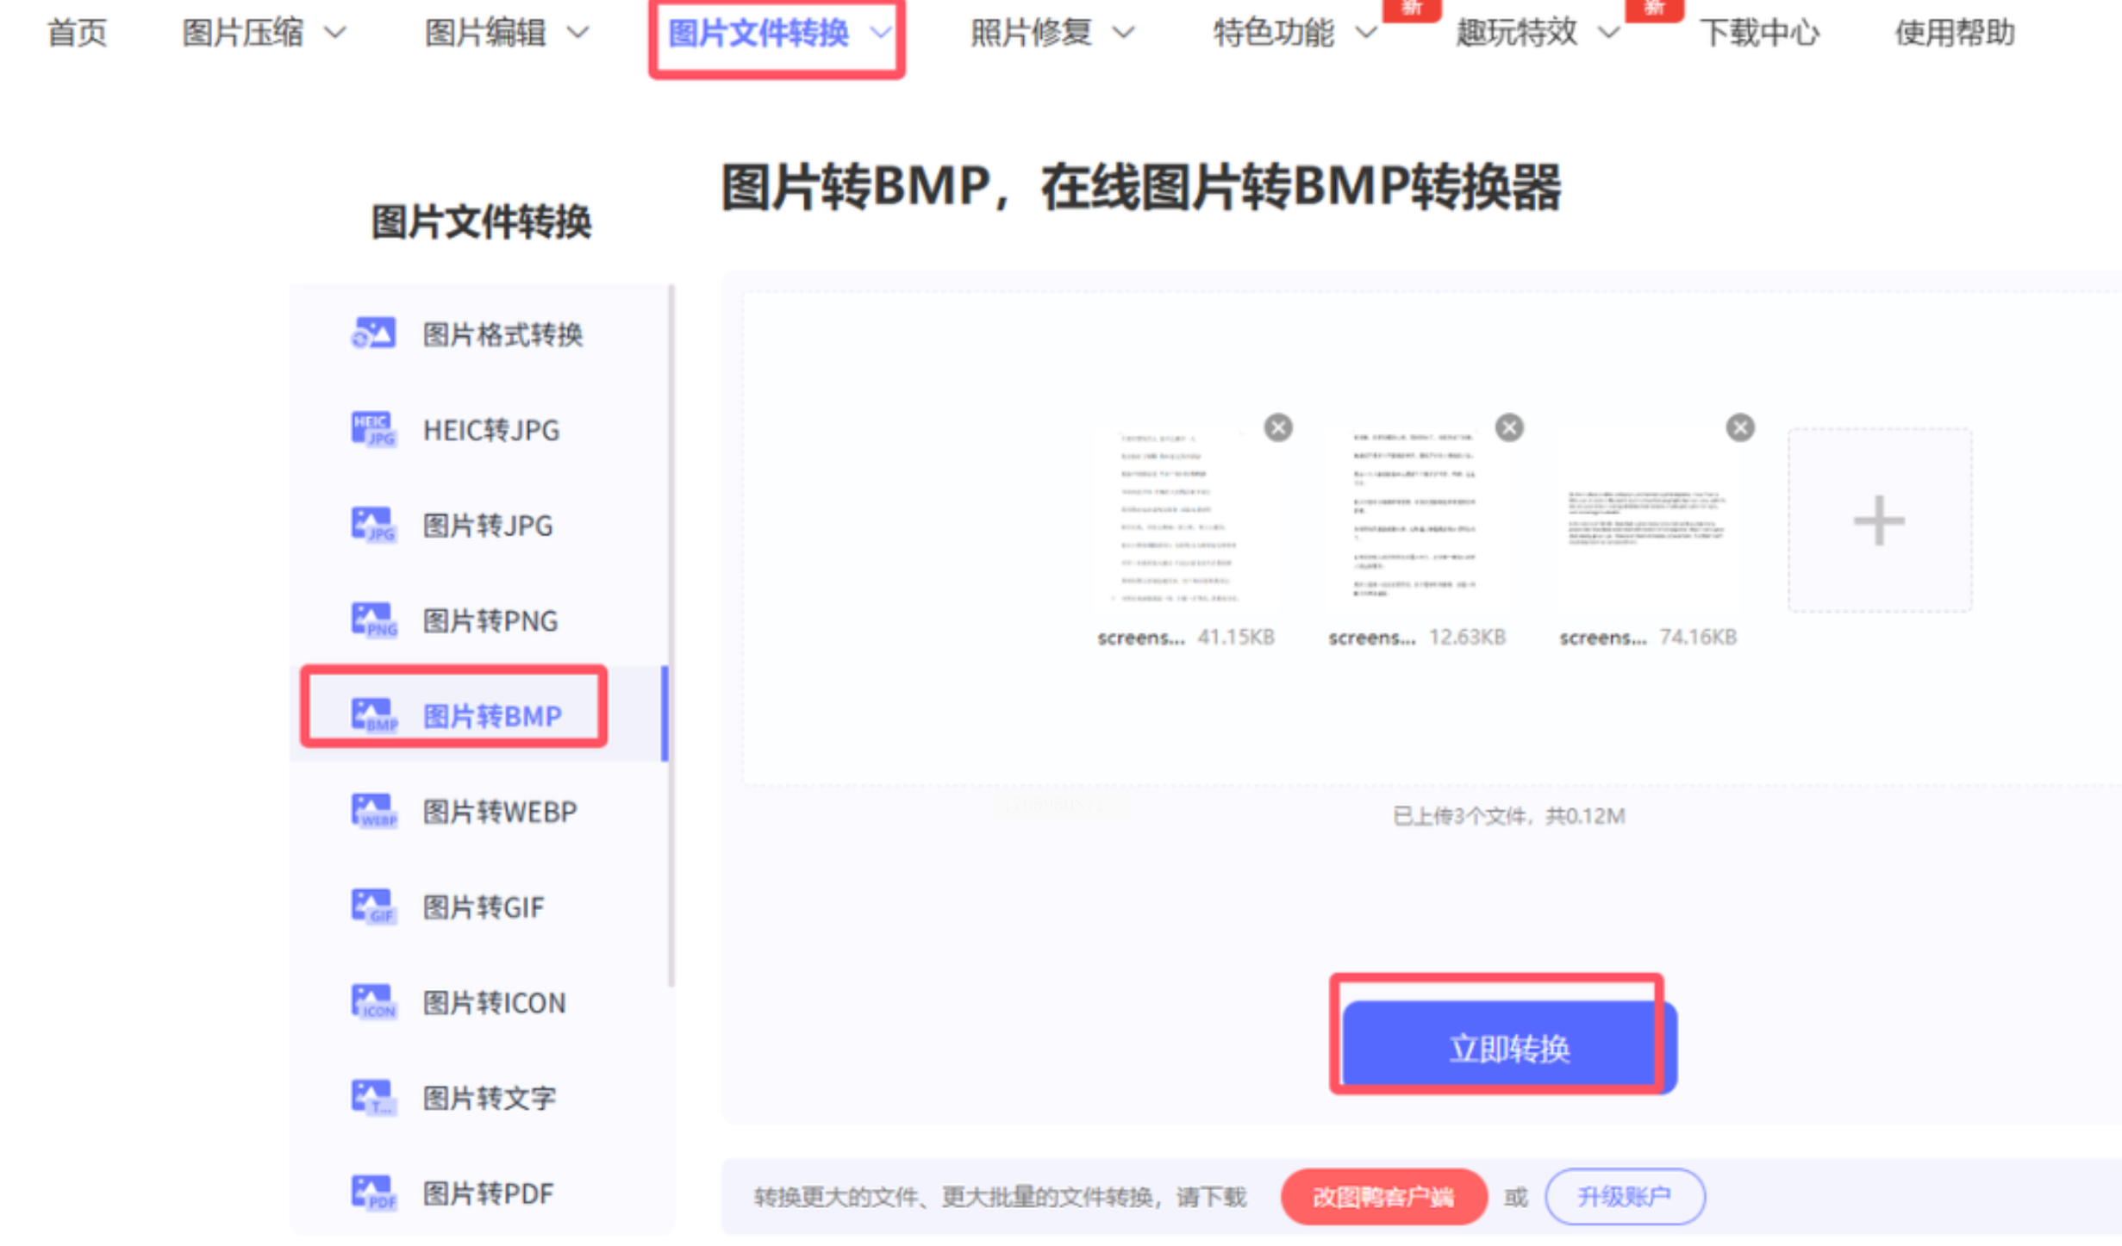Screen dimensions: 2122x1246
Task: Remove the first 41.15KB uploaded file
Action: tap(1278, 427)
